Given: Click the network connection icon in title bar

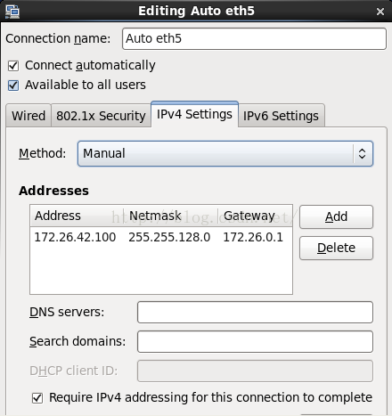Looking at the screenshot, I should 12,12.
